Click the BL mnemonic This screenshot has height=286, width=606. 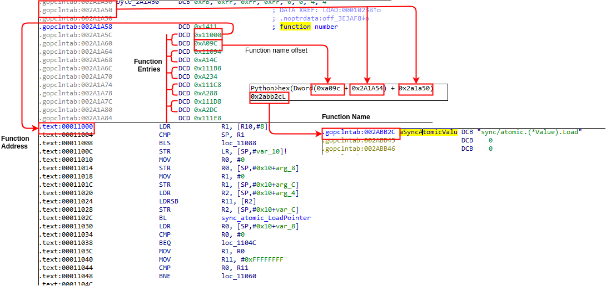pos(163,218)
